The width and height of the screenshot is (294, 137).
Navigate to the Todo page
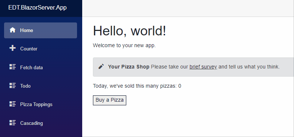(x=40, y=86)
